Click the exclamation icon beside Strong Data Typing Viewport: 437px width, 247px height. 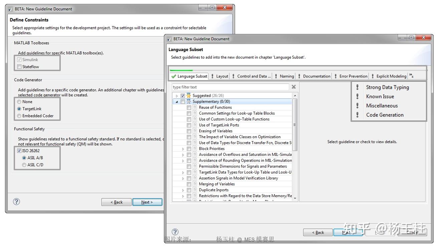[357, 87]
